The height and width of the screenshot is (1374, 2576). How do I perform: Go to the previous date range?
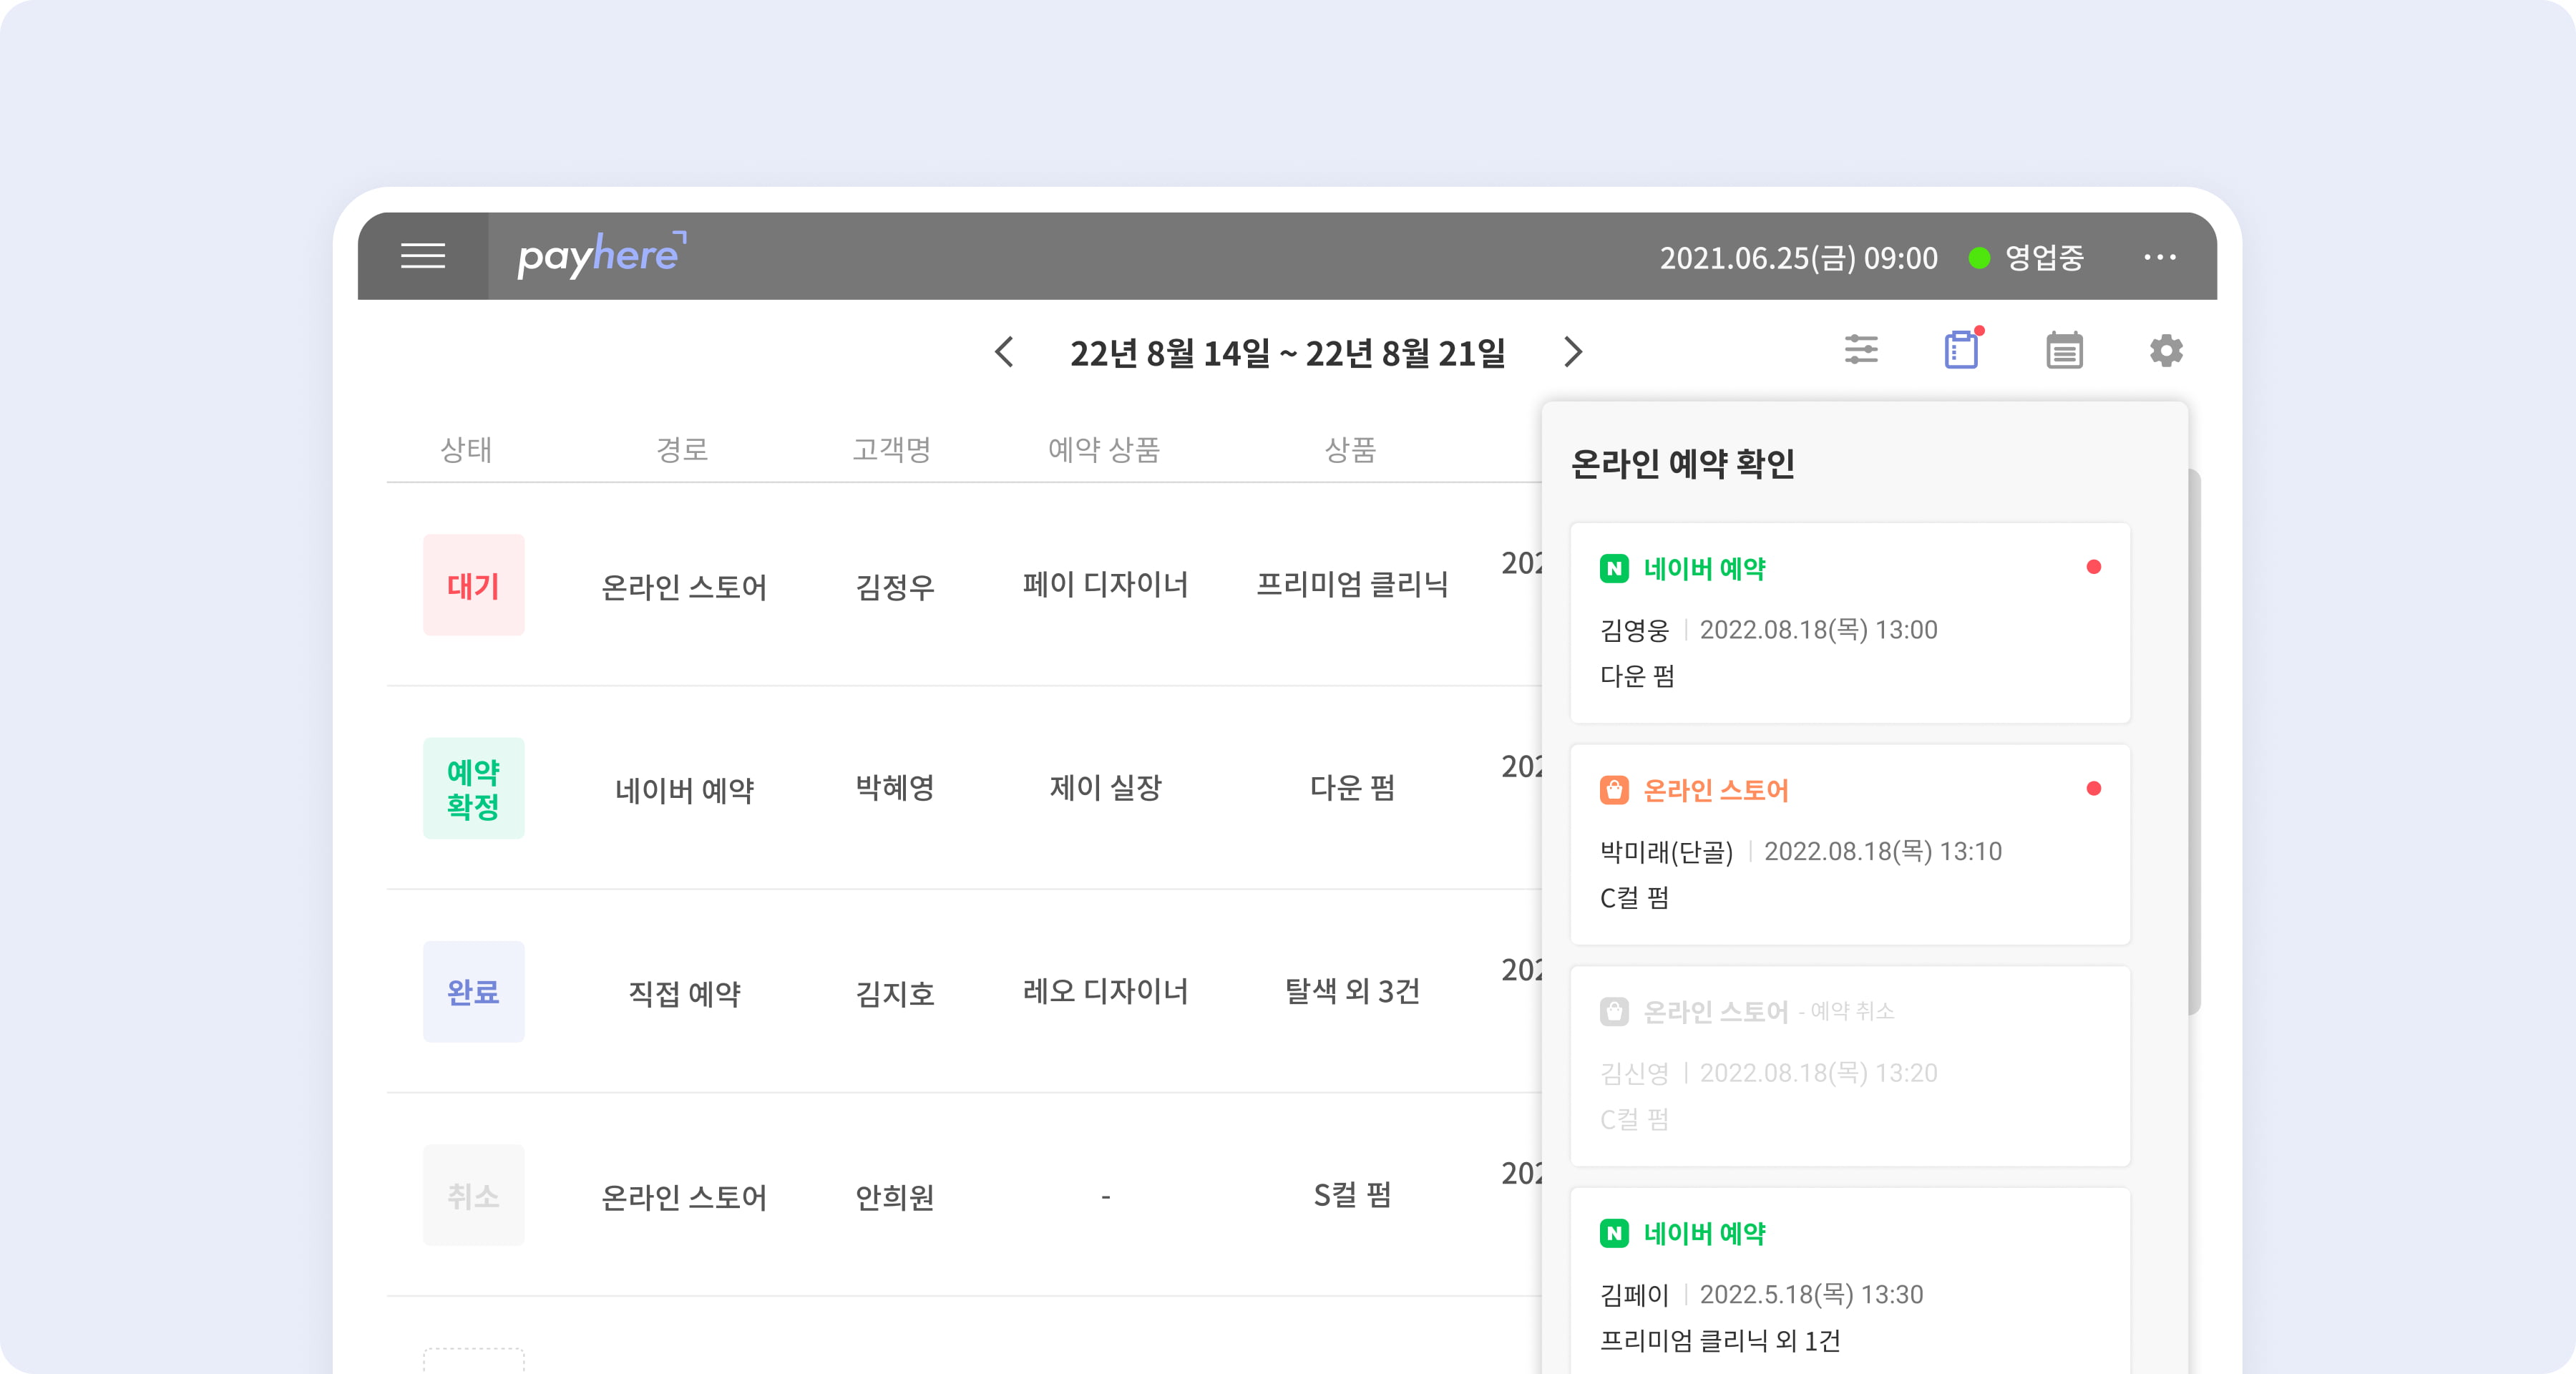pos(1004,352)
